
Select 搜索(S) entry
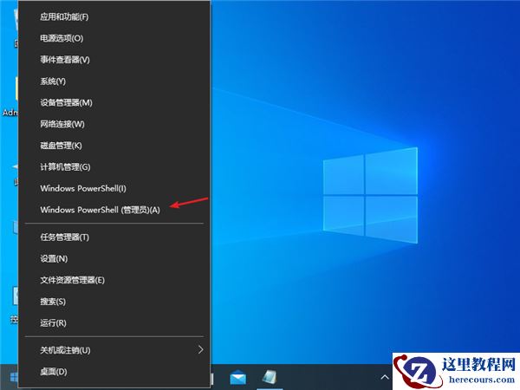[114, 302]
